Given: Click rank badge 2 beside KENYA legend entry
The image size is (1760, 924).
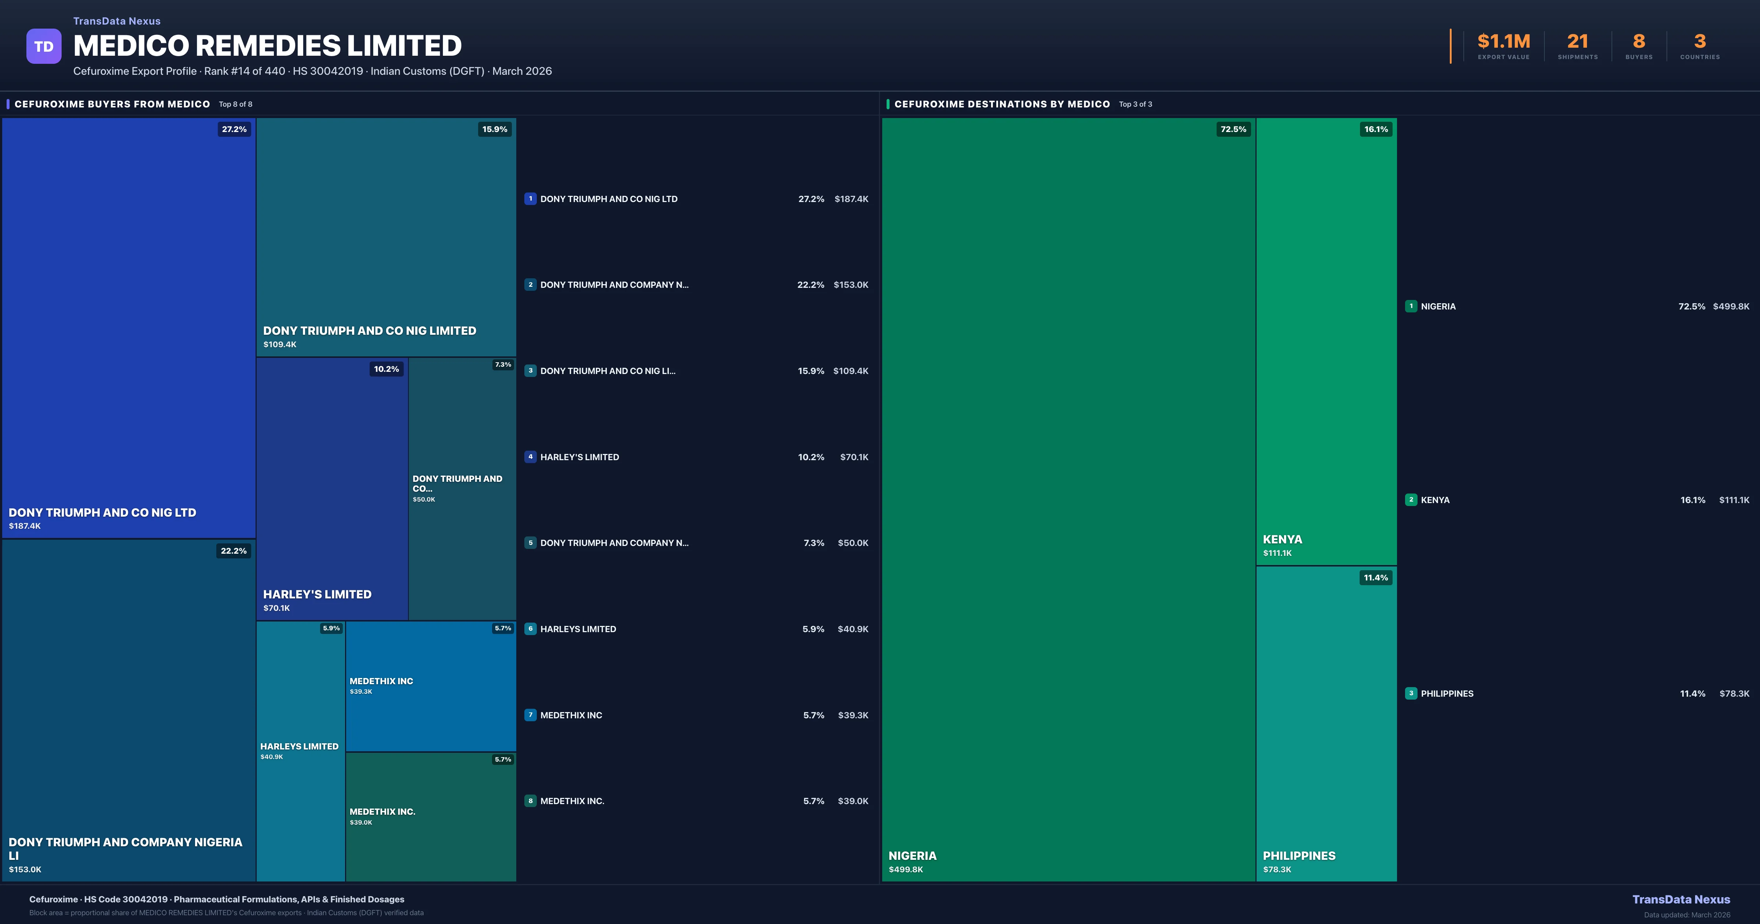Looking at the screenshot, I should click(1411, 500).
